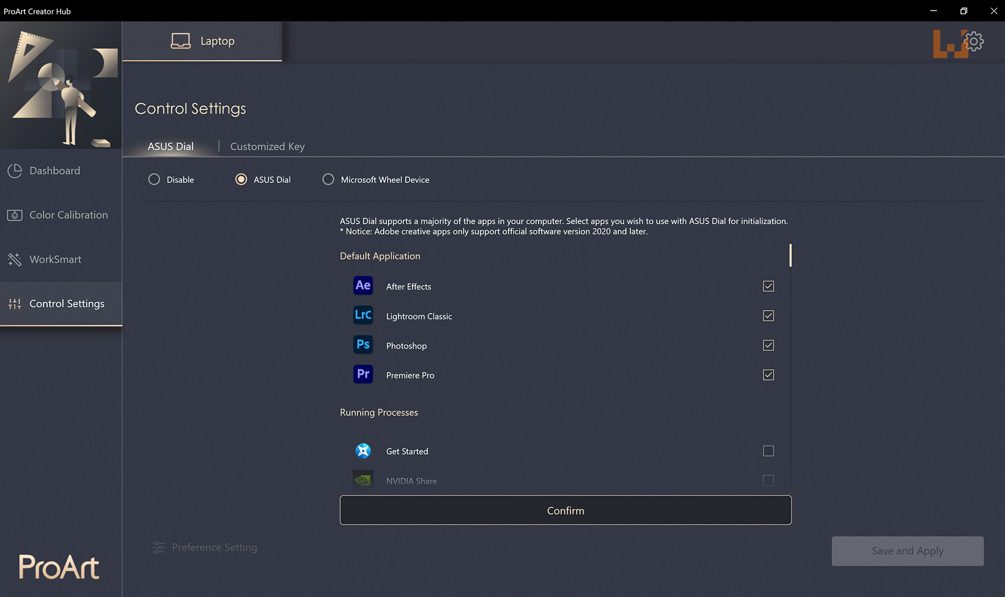Open the WorkSmart section
Image resolution: width=1005 pixels, height=597 pixels.
pos(55,260)
